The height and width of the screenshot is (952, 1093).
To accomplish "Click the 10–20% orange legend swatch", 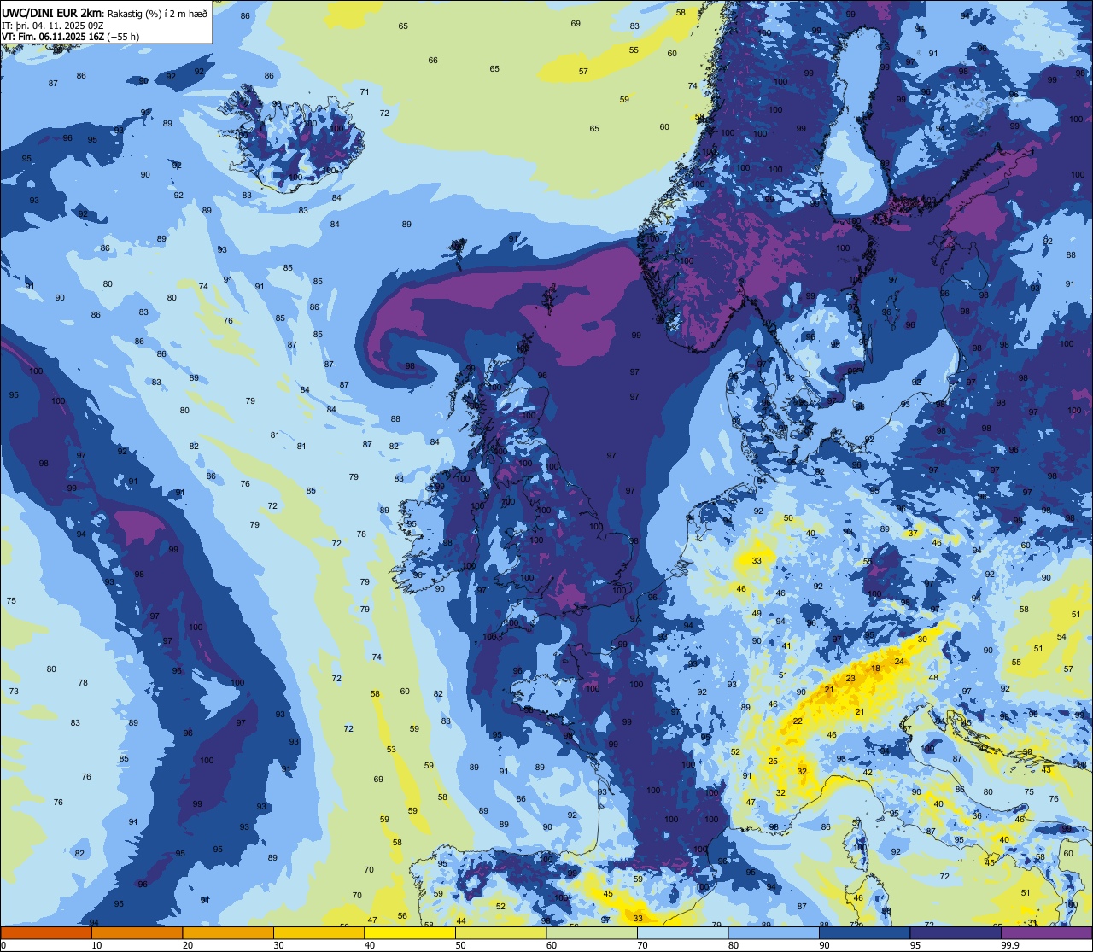I will pos(137,932).
